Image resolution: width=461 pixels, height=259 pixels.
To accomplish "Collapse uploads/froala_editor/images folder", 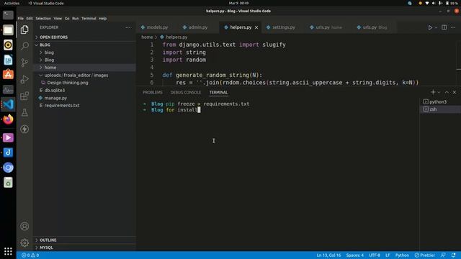I will coord(85,75).
